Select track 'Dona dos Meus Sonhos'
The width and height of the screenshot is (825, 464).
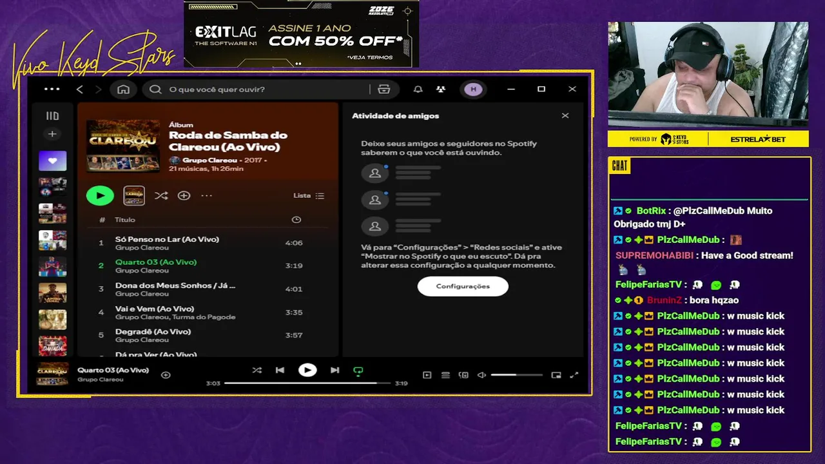pos(208,289)
